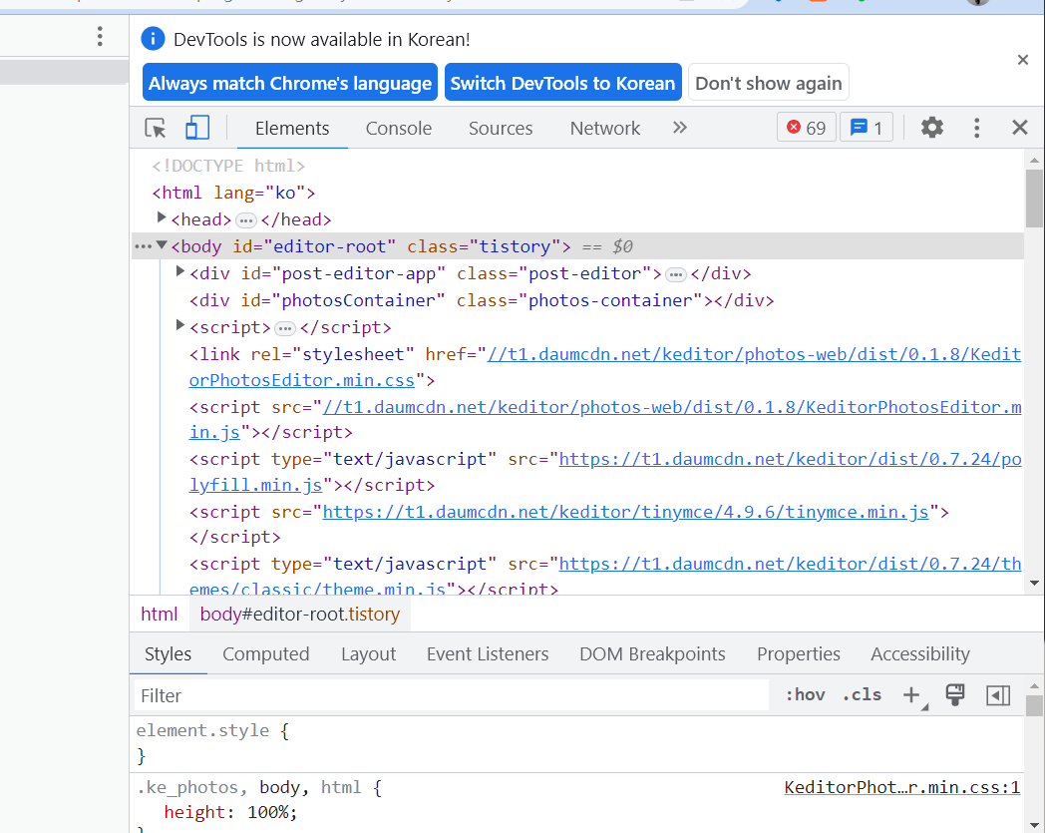Open the 69 errors counter
The width and height of the screenshot is (1045, 833).
pyautogui.click(x=806, y=128)
